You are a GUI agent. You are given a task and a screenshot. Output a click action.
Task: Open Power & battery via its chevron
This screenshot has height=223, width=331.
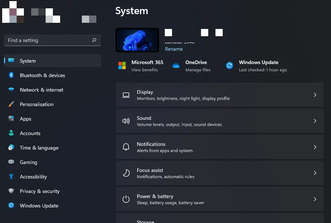315,199
